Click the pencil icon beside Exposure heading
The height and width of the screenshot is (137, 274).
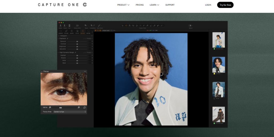[68, 39]
